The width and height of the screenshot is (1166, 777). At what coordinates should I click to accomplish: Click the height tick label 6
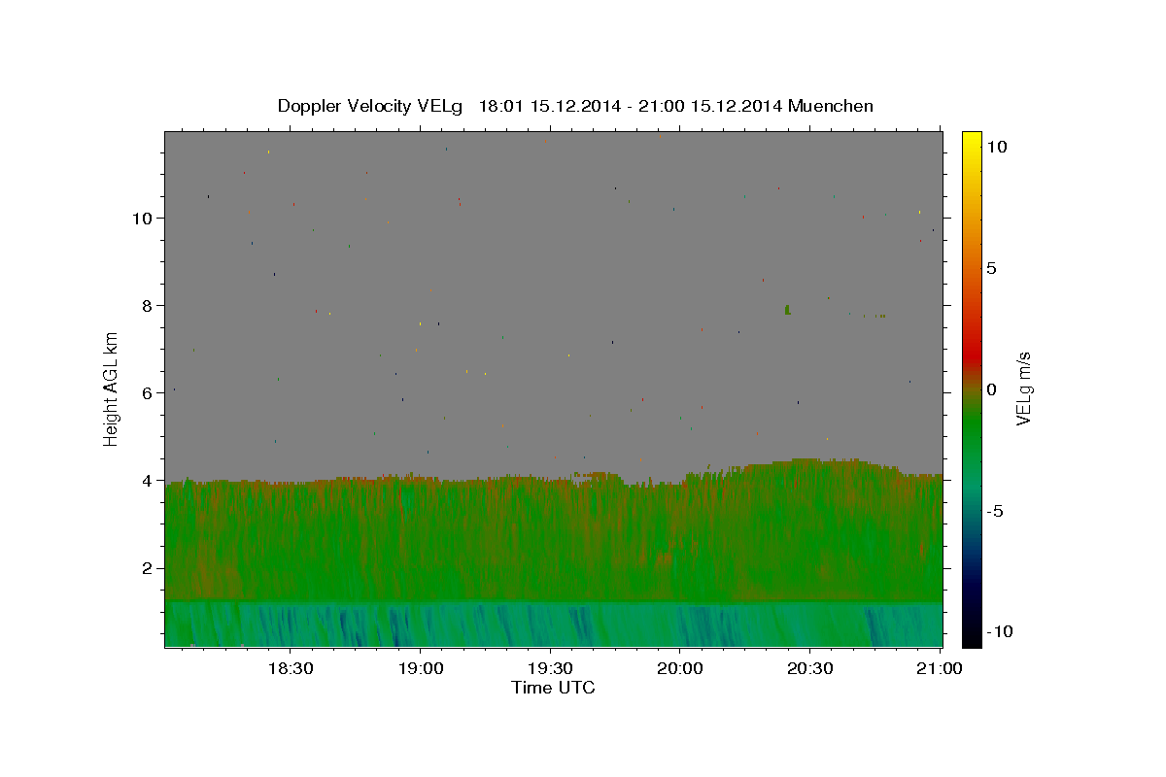click(x=148, y=392)
